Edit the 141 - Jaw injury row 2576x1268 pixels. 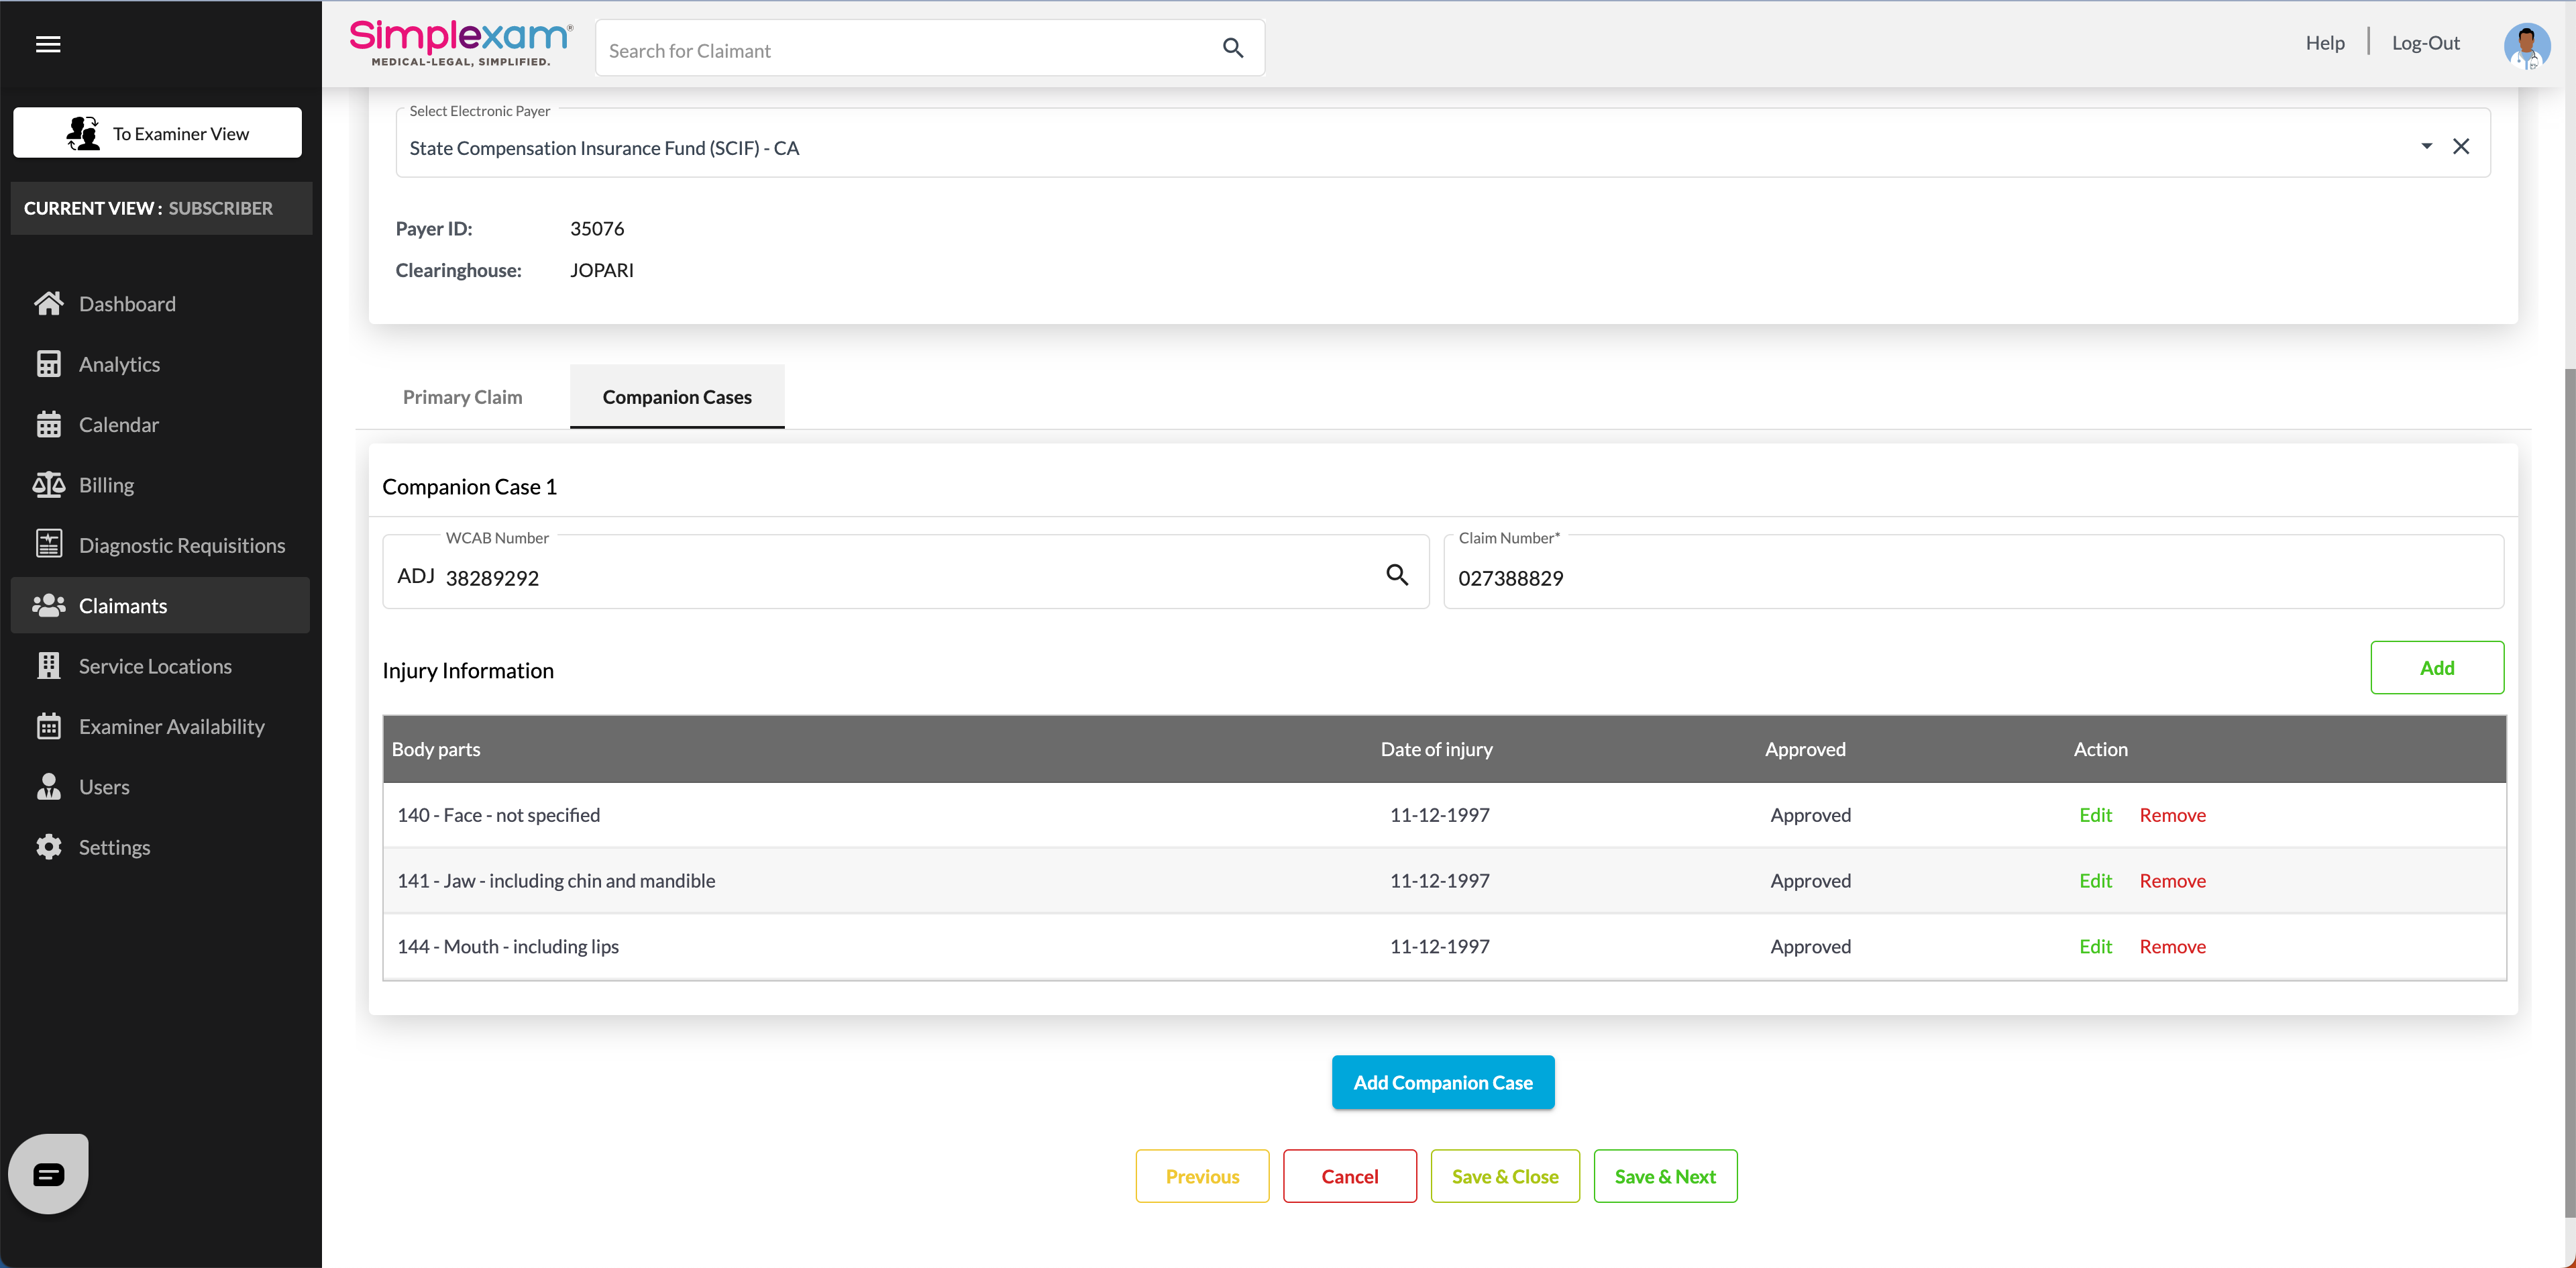[x=2095, y=880]
